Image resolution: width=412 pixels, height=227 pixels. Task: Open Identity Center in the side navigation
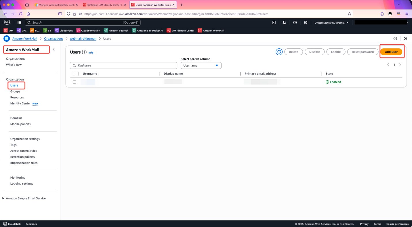click(20, 104)
